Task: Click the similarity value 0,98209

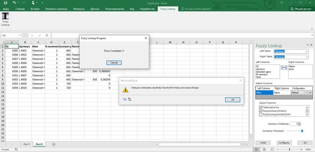Action: pyautogui.click(x=104, y=79)
